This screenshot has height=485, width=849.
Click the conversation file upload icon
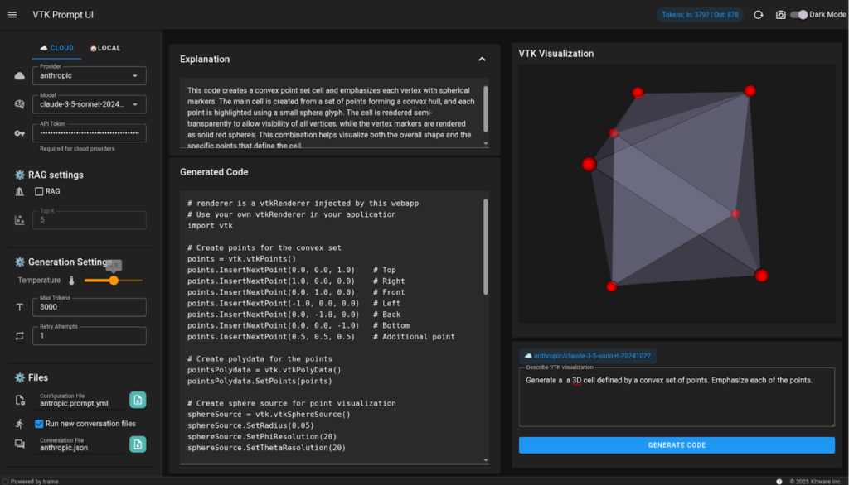click(x=138, y=444)
